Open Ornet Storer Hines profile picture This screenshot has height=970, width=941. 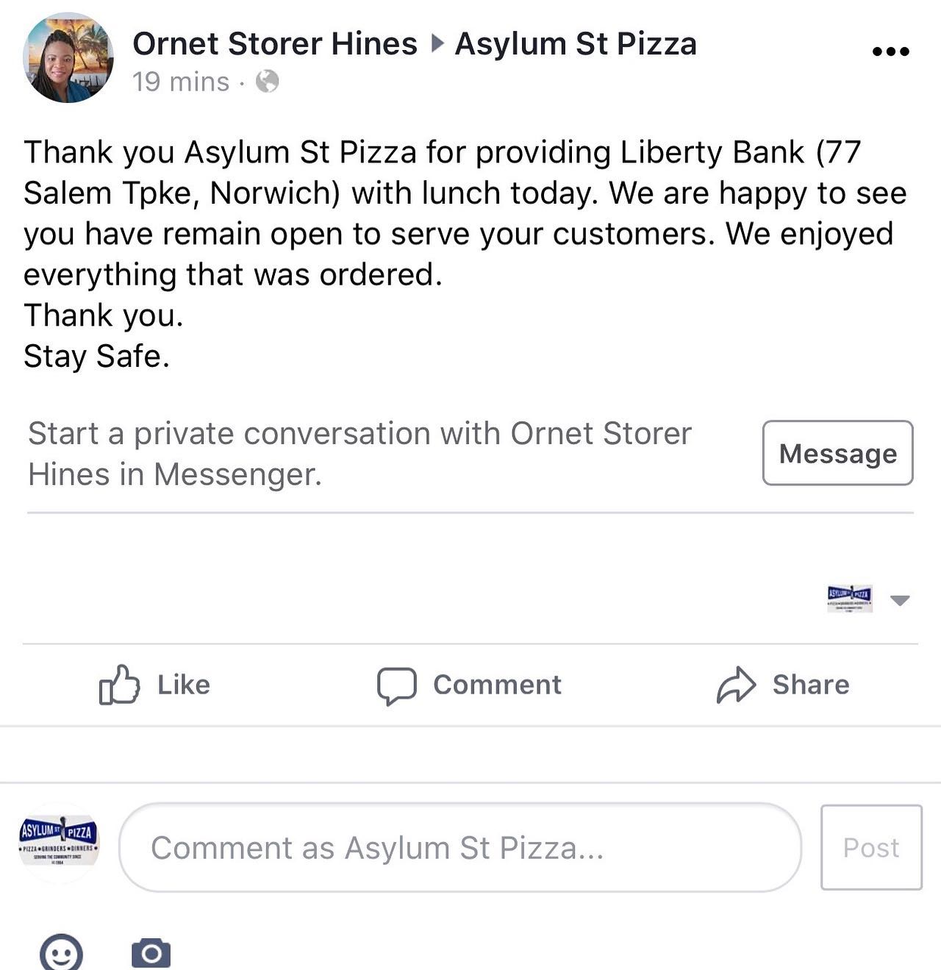(68, 59)
